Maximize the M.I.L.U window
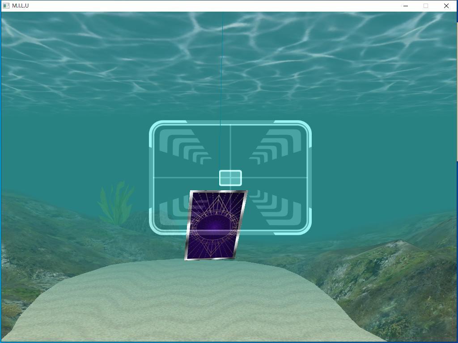The height and width of the screenshot is (343, 458). [x=426, y=6]
